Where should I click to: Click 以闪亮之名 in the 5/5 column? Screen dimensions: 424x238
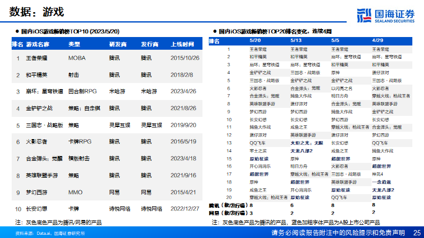pos(342,88)
